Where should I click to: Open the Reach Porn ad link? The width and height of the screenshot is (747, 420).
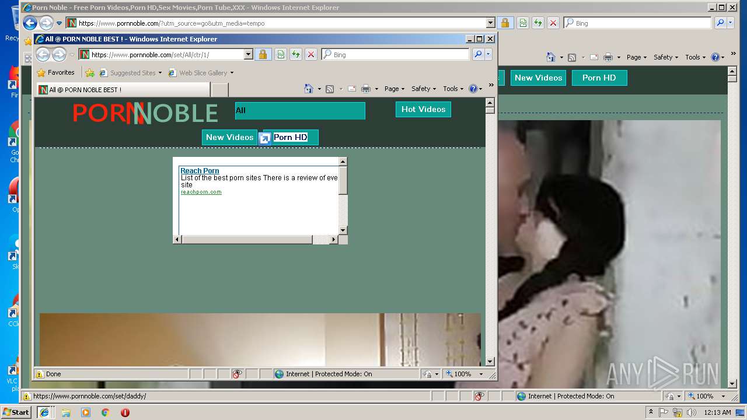point(200,171)
